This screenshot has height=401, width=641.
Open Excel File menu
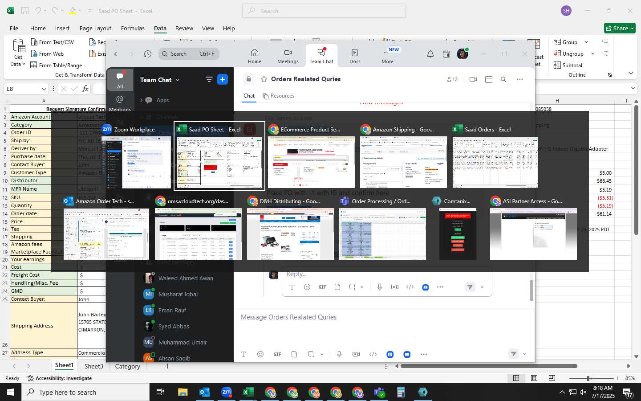pyautogui.click(x=14, y=28)
